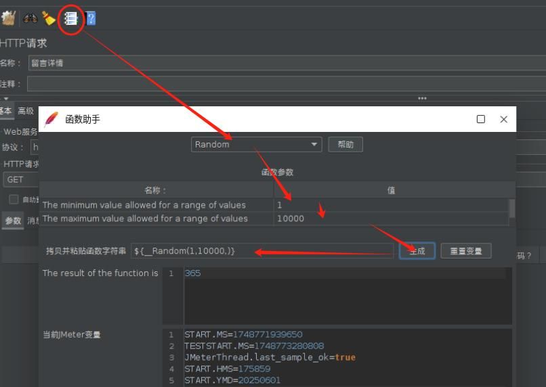
Task: Collapse the panel using the small triangle under 注释
Action: (x=6, y=99)
